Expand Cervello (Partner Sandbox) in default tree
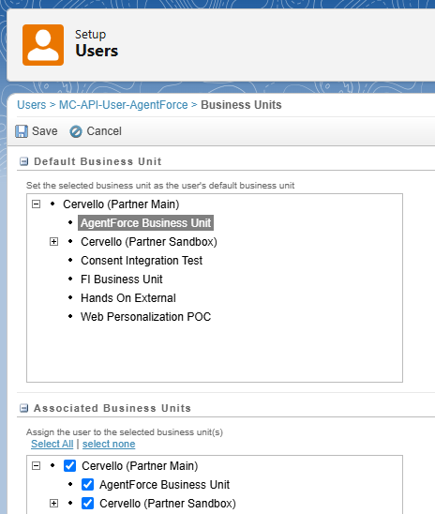The width and height of the screenshot is (435, 514). 53,242
